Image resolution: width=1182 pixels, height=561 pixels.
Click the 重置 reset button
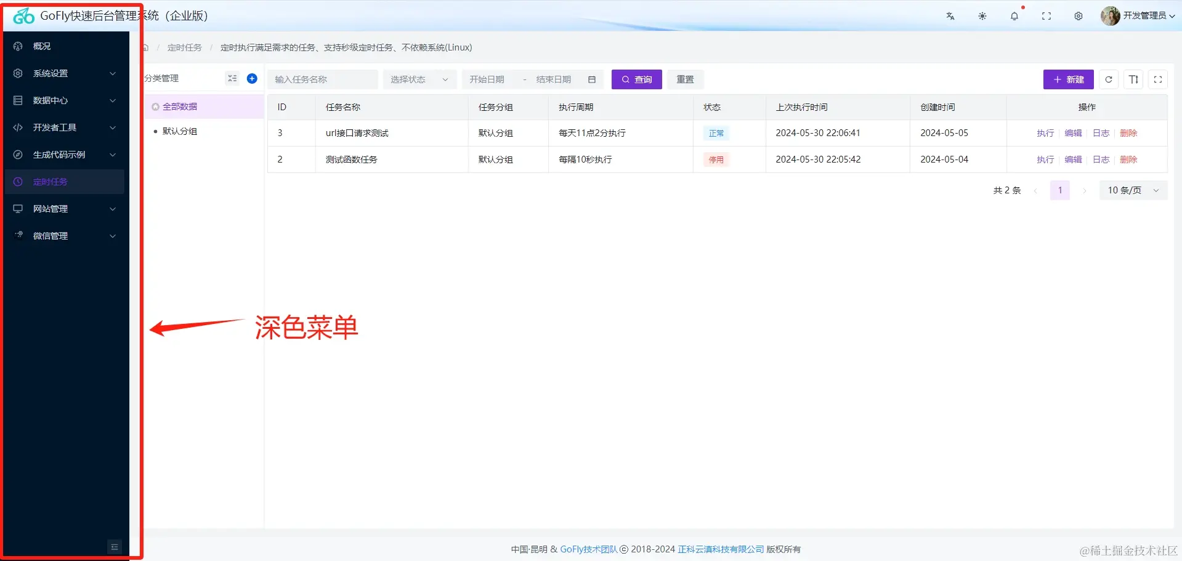(x=686, y=79)
